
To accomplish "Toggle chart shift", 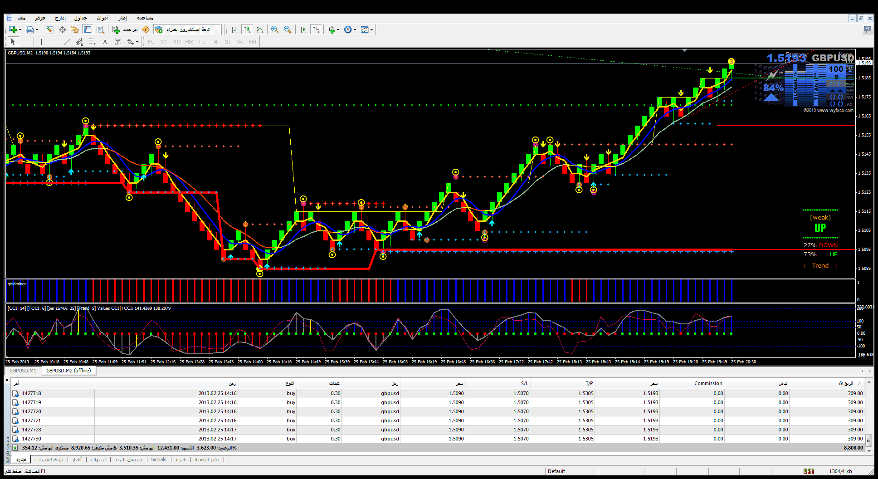I will (x=316, y=29).
